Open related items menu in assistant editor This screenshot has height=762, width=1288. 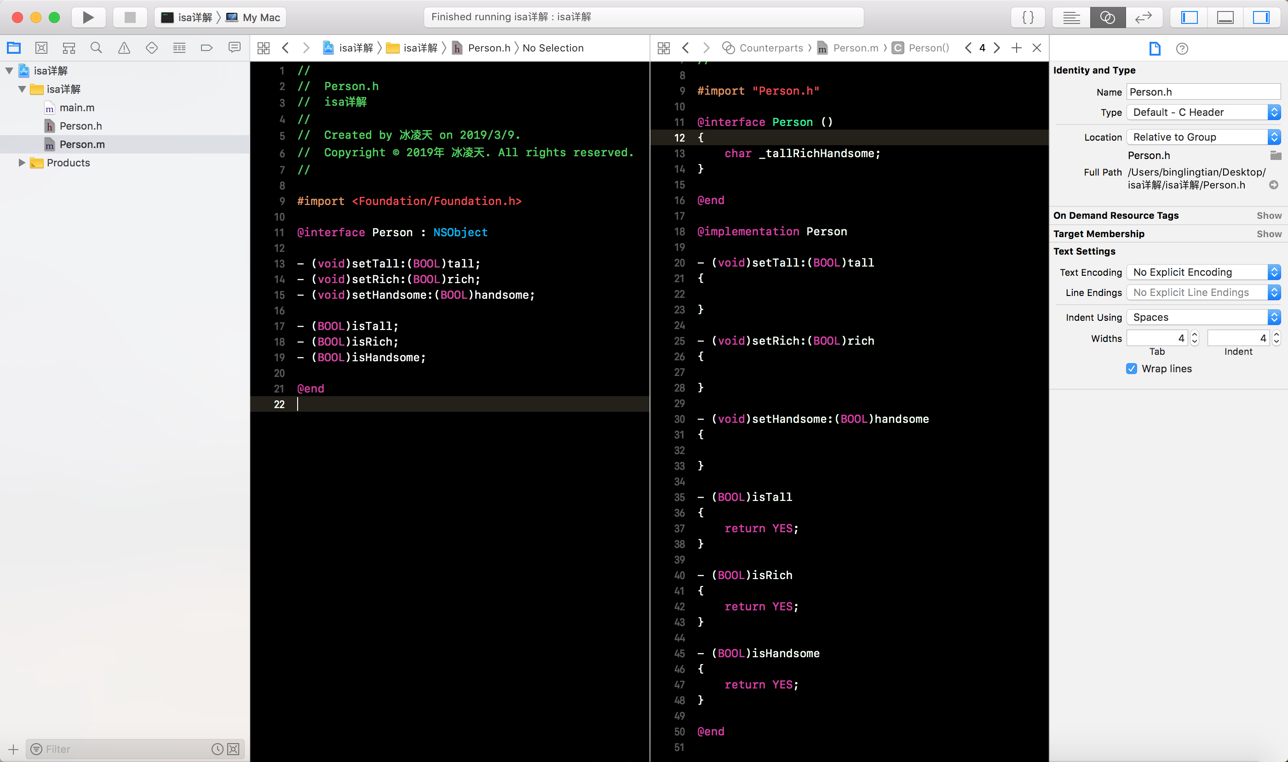[663, 48]
